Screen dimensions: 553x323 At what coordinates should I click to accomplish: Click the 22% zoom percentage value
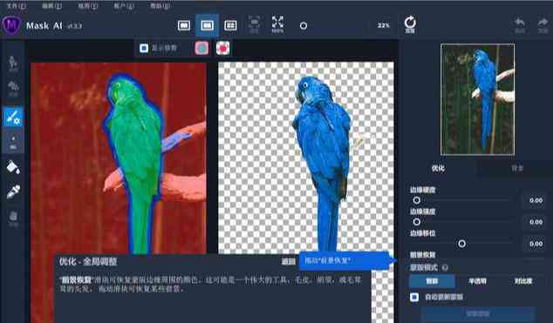pyautogui.click(x=384, y=25)
